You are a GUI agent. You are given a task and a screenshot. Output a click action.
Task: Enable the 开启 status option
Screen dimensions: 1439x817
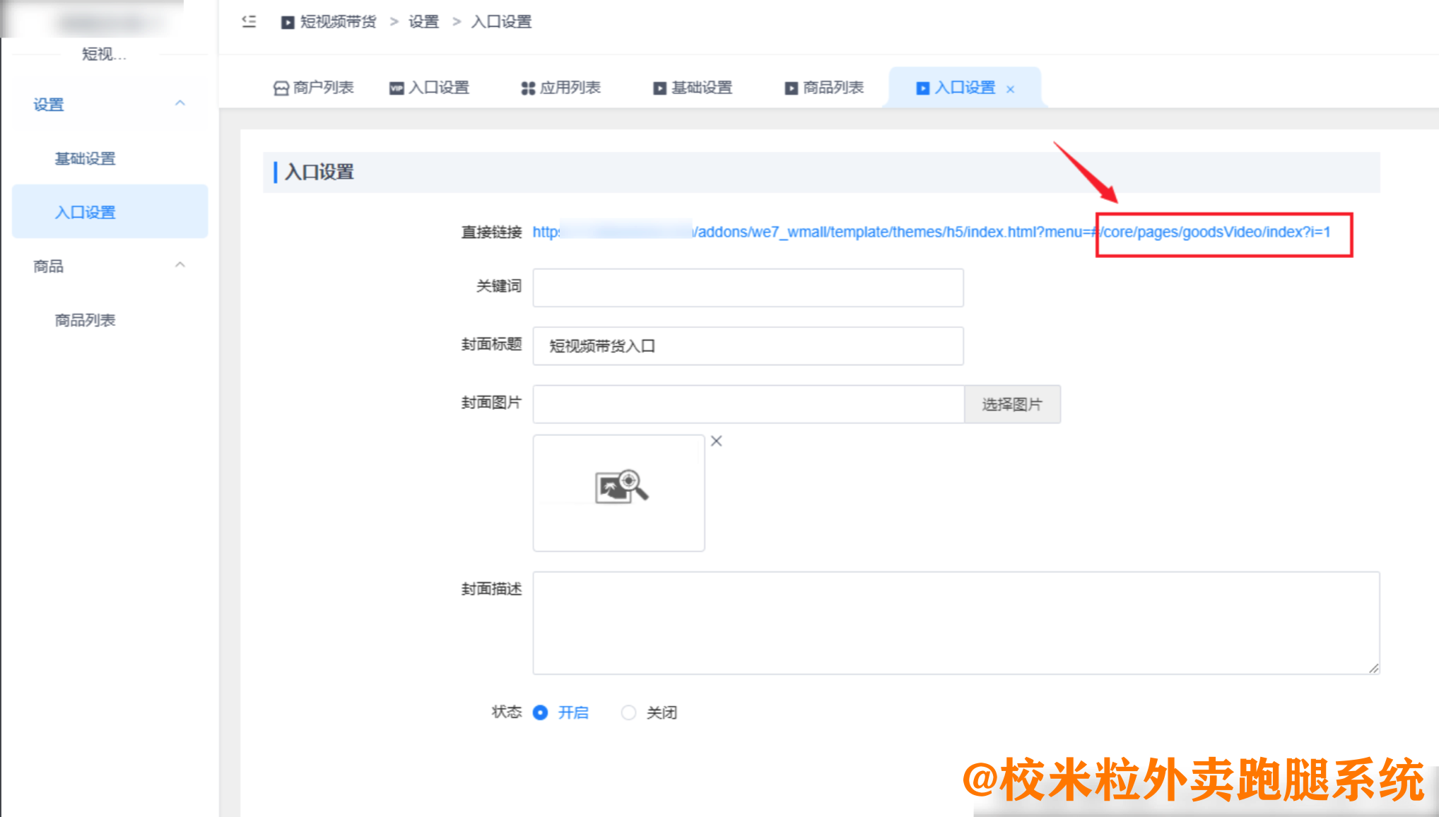tap(541, 713)
